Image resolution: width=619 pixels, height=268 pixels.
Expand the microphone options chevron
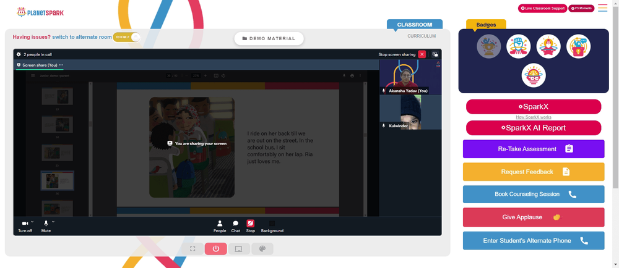[53, 221]
